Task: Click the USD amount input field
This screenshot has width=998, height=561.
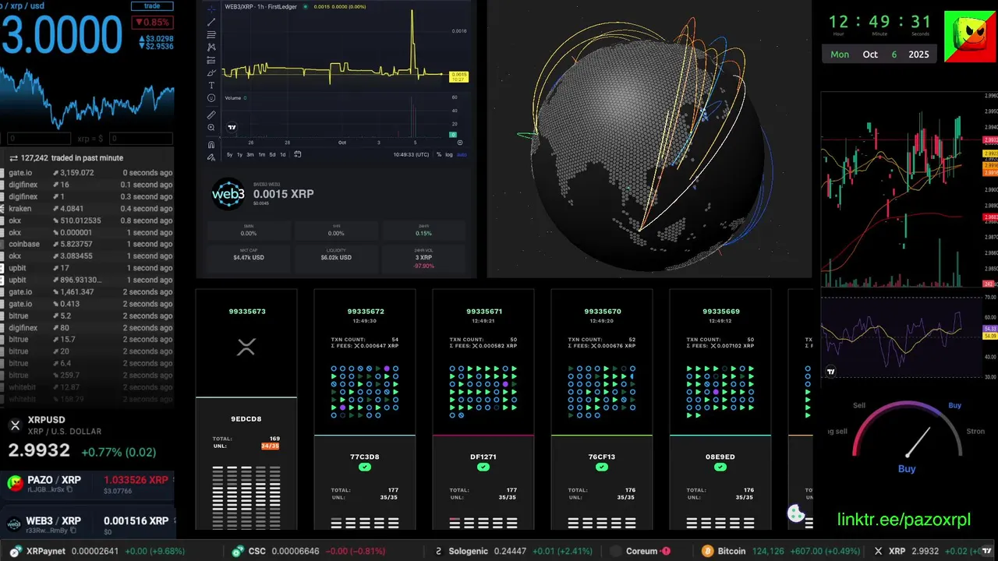Action: (x=140, y=139)
